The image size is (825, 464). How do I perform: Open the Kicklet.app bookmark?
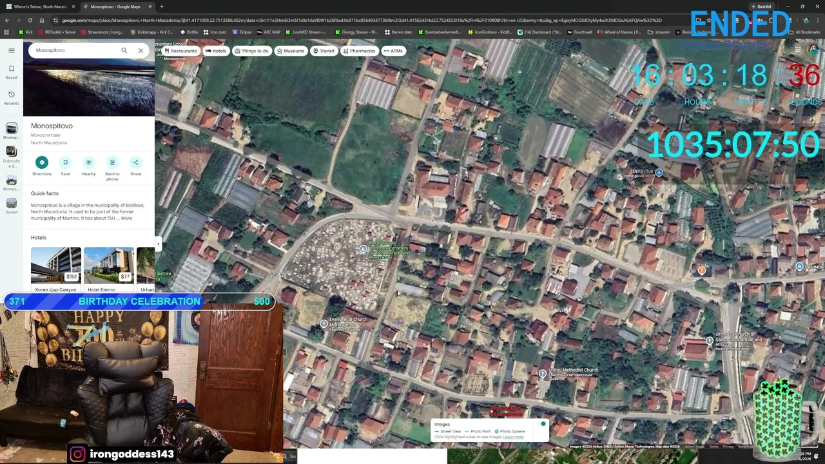(152, 32)
